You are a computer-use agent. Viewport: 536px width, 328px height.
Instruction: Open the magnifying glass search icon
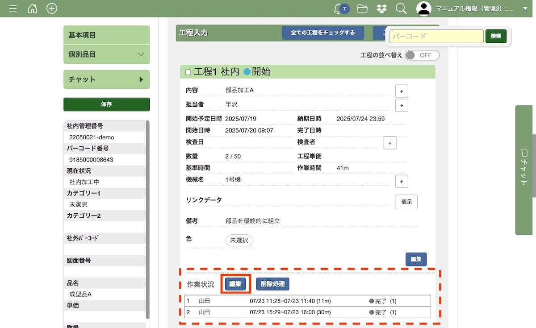point(401,8)
